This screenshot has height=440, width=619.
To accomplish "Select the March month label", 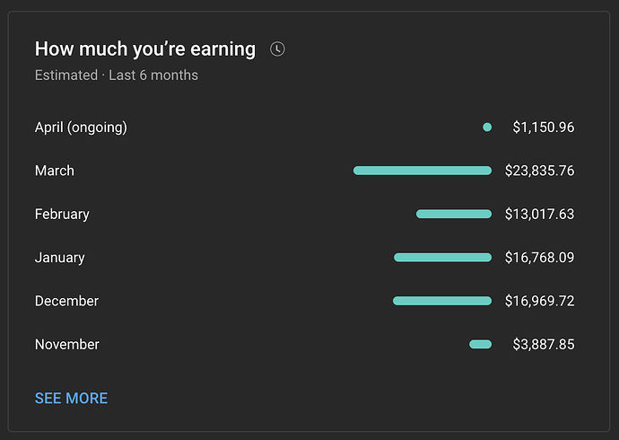I will point(55,171).
